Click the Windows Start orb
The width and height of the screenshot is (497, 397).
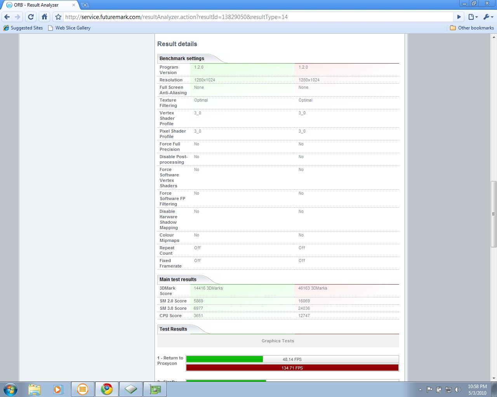(x=10, y=389)
